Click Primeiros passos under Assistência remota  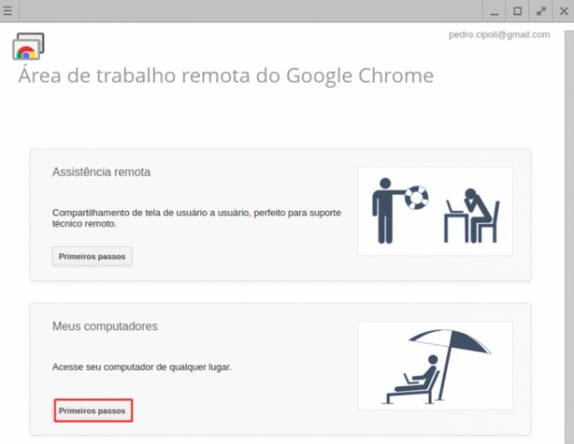(92, 256)
